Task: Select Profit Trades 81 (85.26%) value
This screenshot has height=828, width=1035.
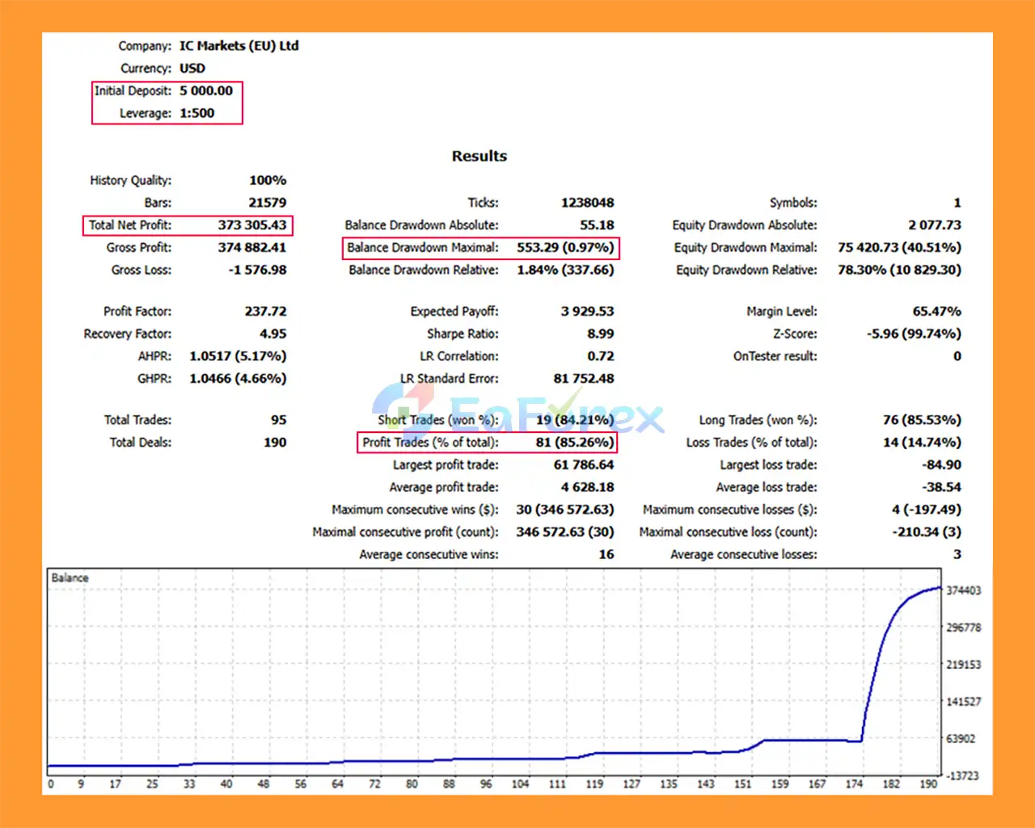Action: coord(574,443)
